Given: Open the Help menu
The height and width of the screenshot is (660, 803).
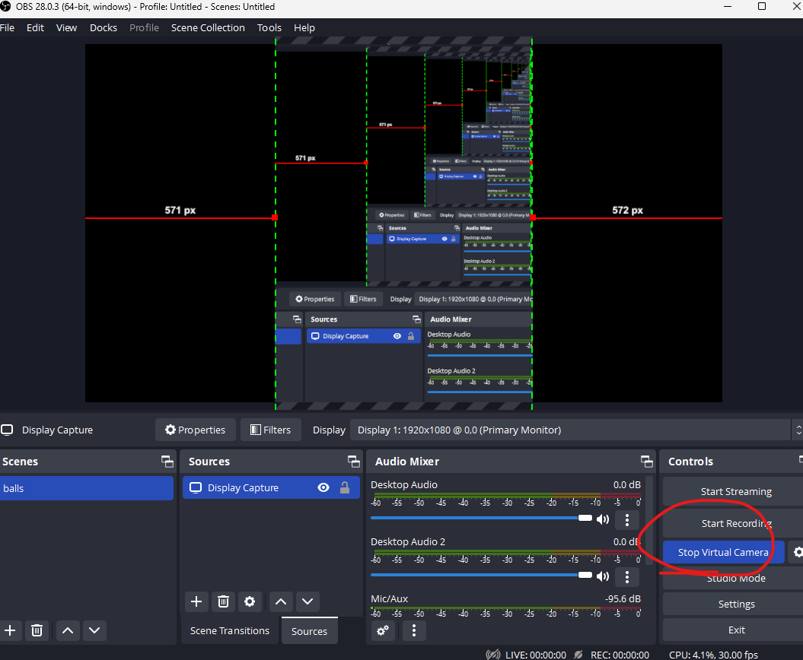Looking at the screenshot, I should [304, 27].
